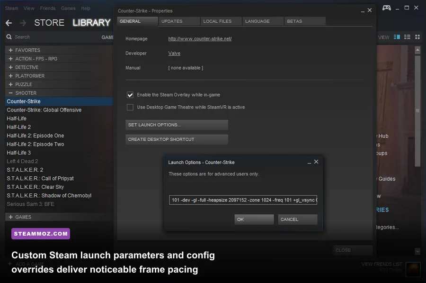Open the counter-strike.net homepage link

click(x=200, y=39)
